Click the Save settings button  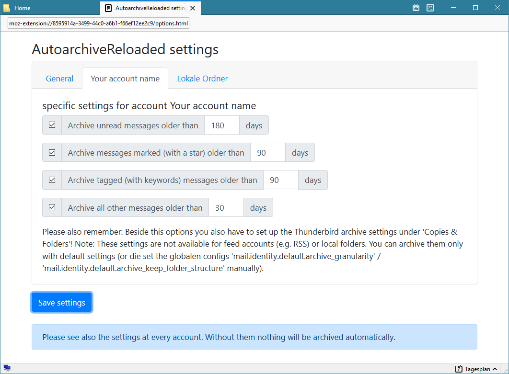coord(62,303)
